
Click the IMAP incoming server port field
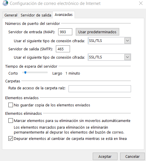pos(65,32)
